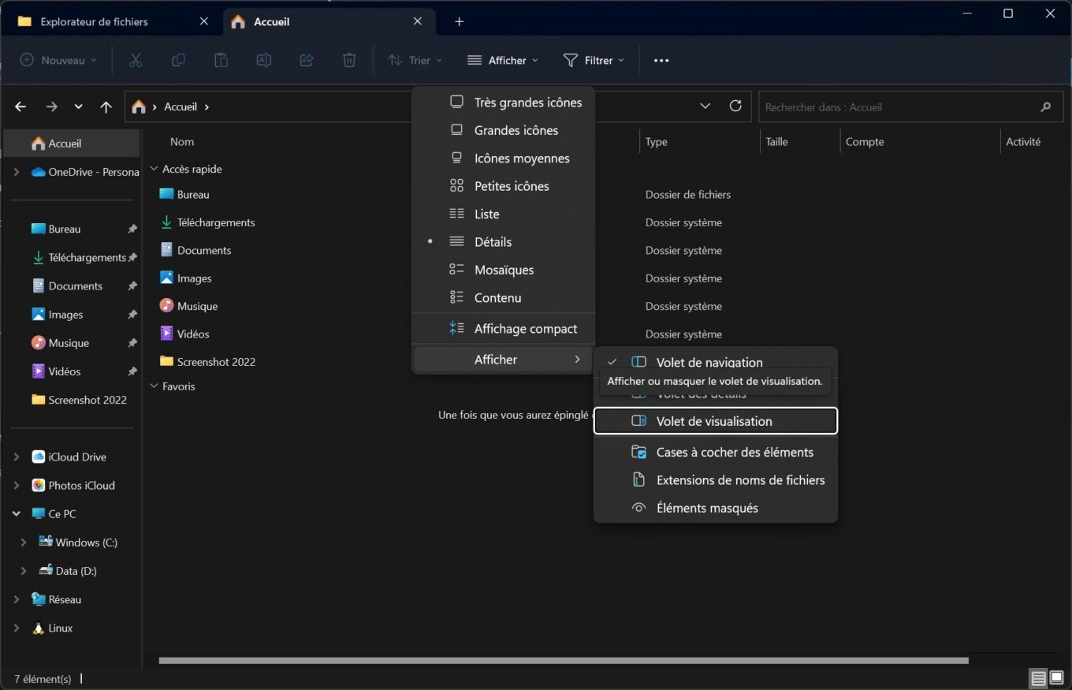1072x690 pixels.
Task: Select Détails view option
Action: (x=503, y=241)
